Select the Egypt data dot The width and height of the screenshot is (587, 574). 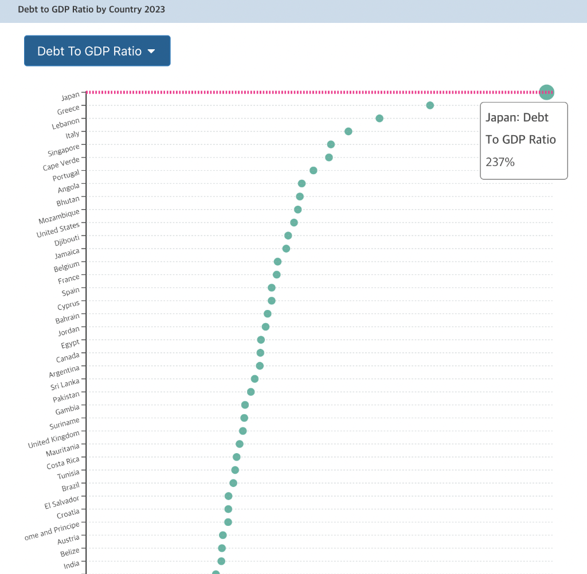tap(261, 340)
